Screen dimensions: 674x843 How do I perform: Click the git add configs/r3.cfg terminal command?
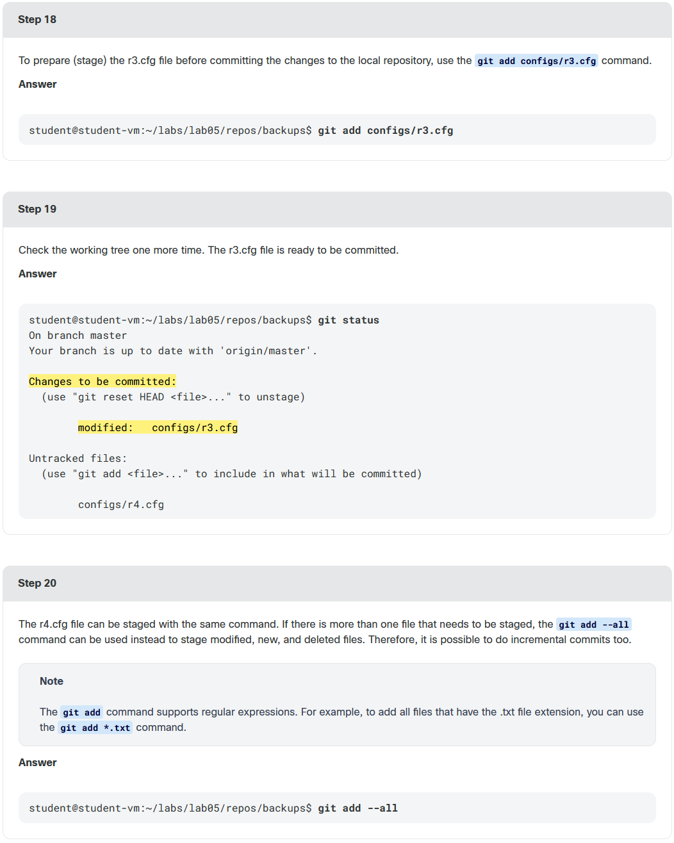(385, 131)
